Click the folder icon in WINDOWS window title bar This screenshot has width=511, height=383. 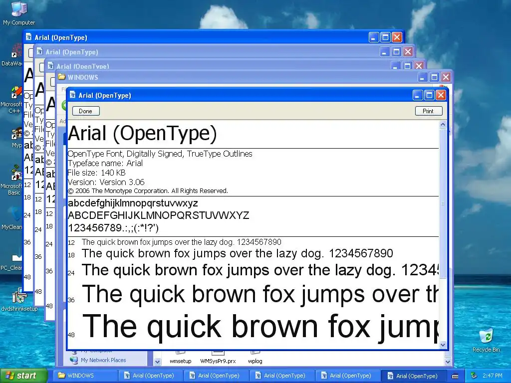61,77
